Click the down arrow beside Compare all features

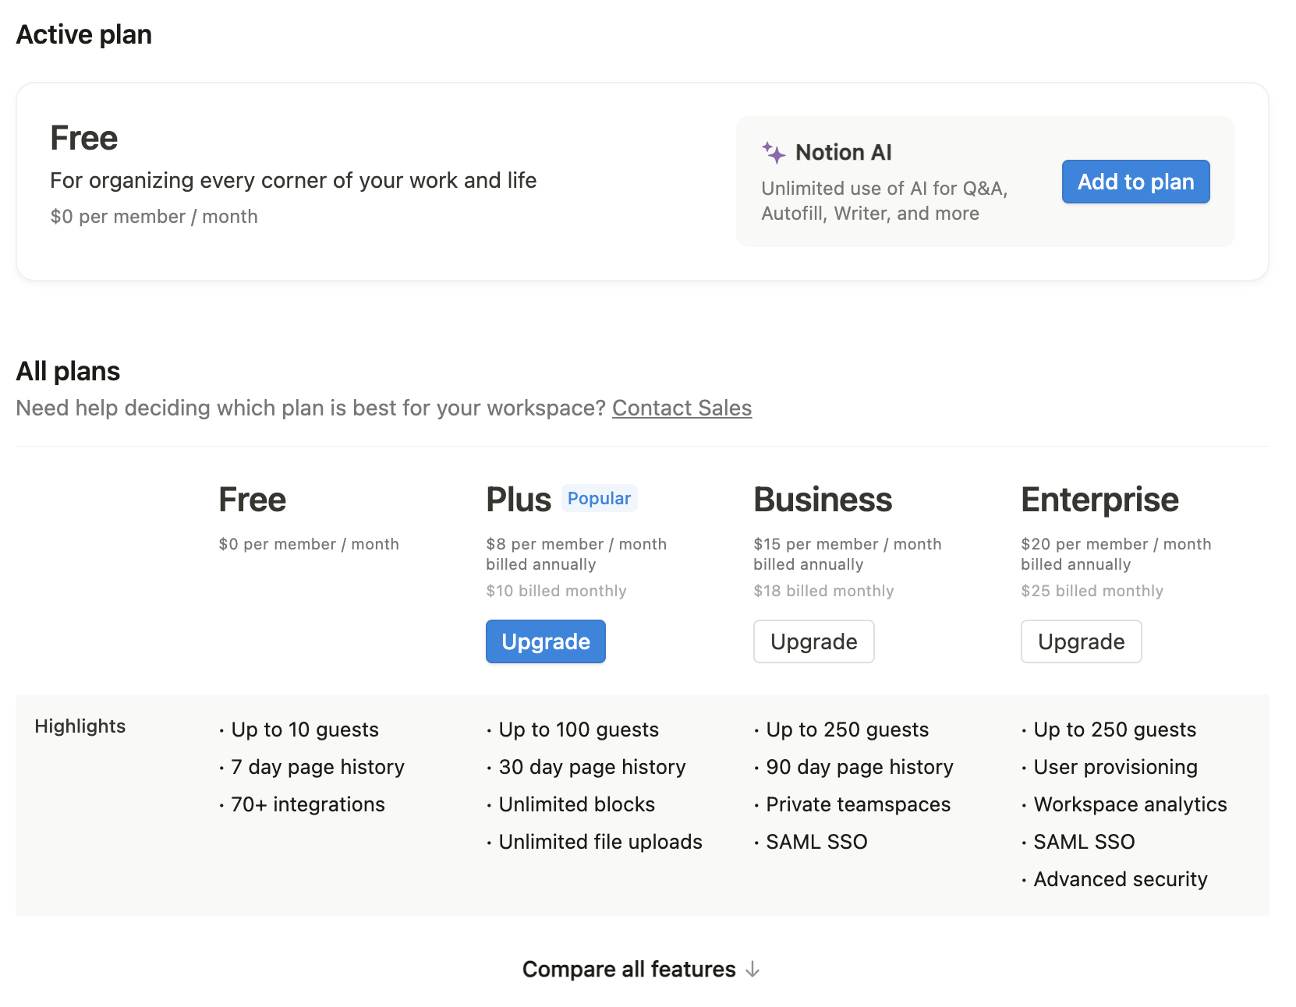coord(752,970)
